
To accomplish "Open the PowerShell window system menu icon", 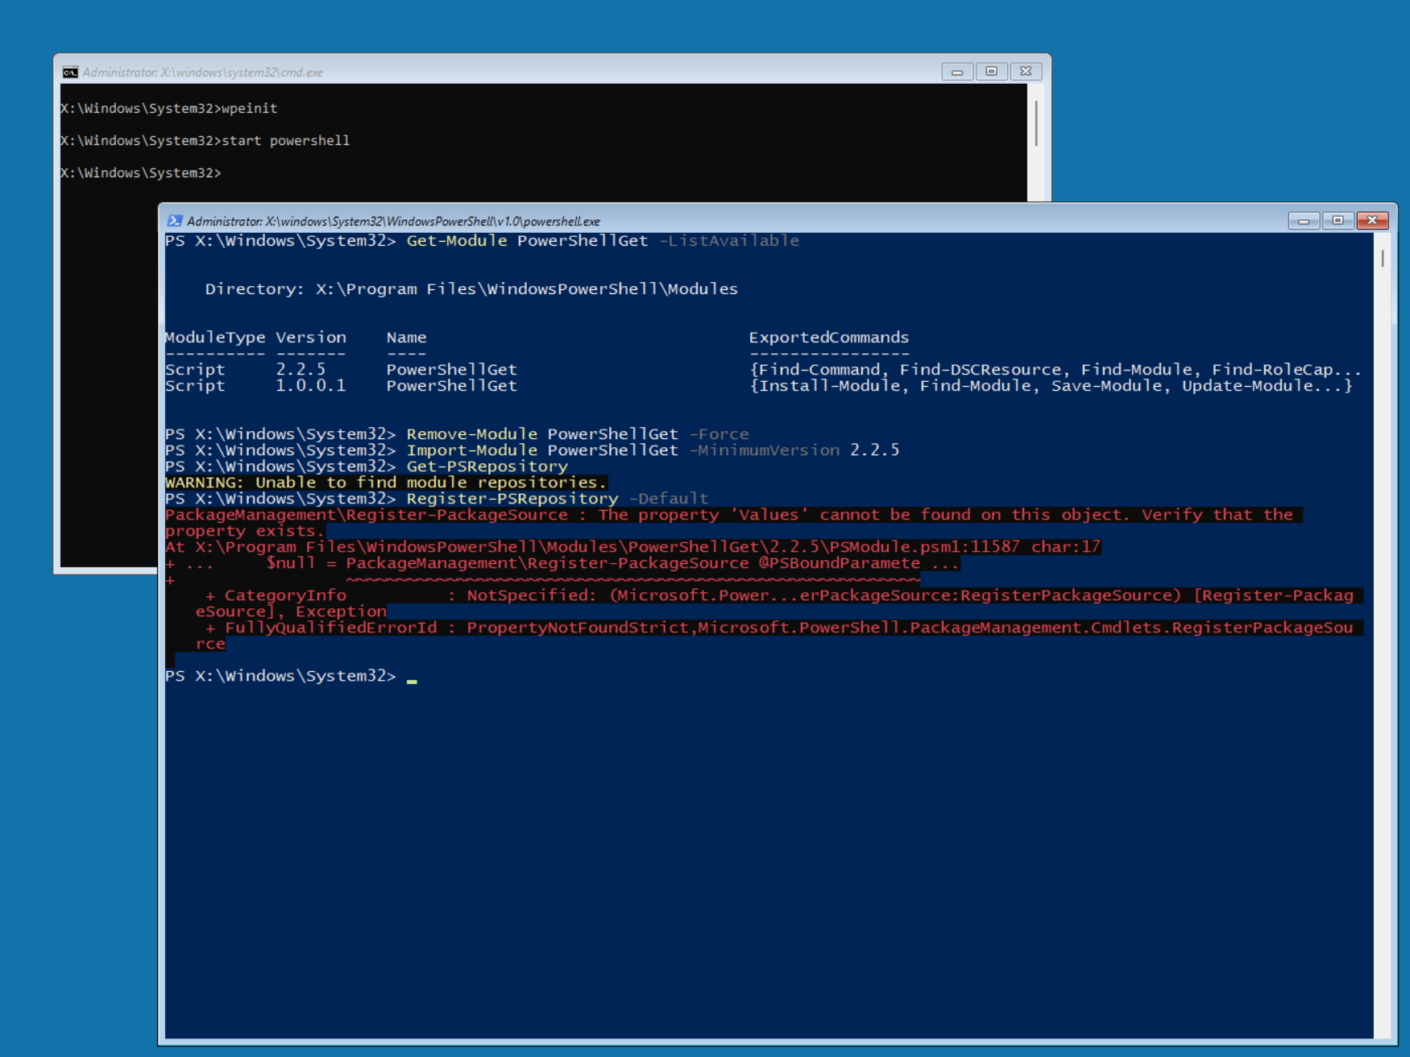I will click(174, 221).
